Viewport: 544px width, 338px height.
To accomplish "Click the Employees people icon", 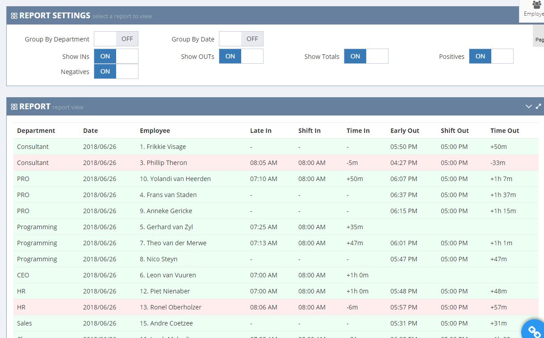I will click(x=536, y=5).
